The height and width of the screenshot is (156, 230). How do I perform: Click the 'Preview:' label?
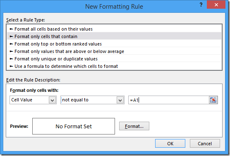pyautogui.click(x=19, y=126)
